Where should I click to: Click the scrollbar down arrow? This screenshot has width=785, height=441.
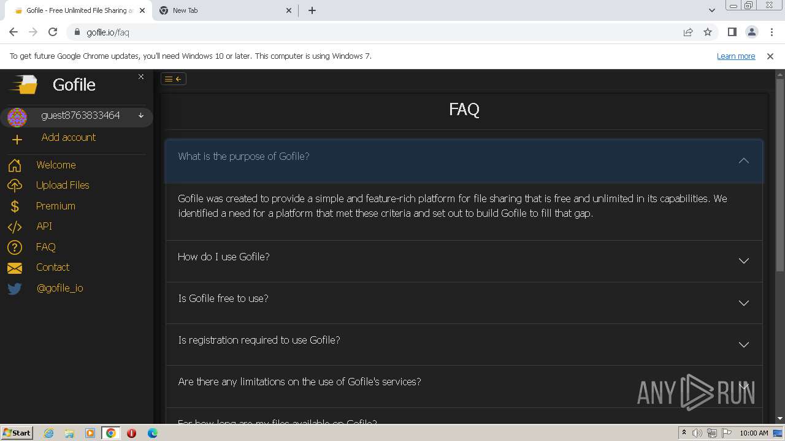click(780, 418)
